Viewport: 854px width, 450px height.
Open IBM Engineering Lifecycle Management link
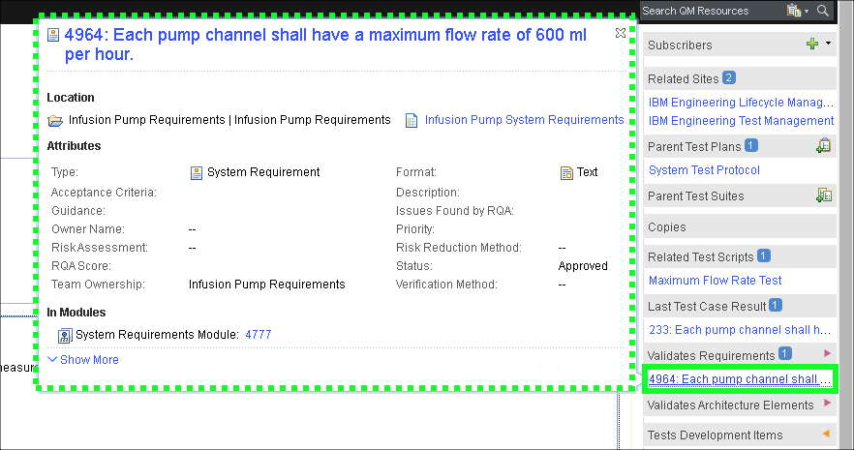741,102
